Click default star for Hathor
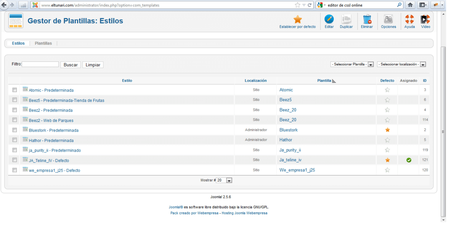The width and height of the screenshot is (451, 232). pos(387,140)
